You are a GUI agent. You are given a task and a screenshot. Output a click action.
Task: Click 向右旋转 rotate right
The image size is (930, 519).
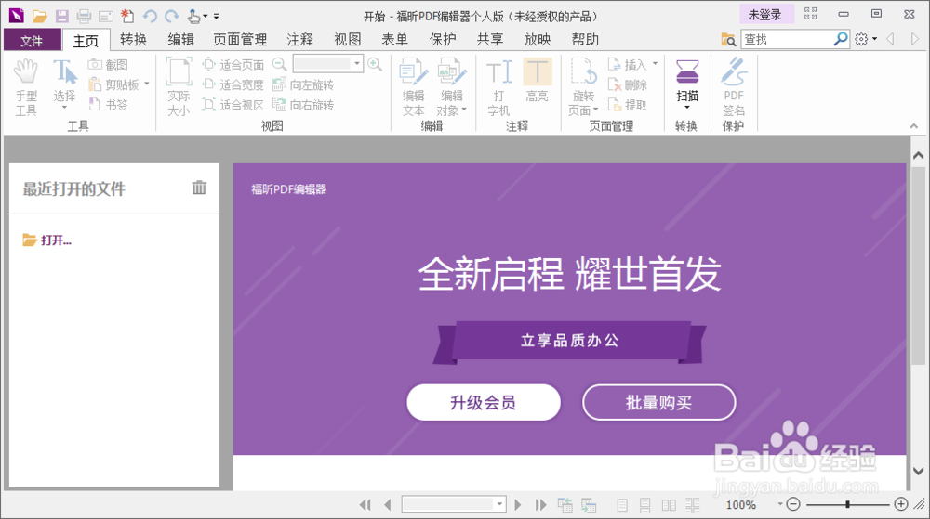(x=303, y=105)
